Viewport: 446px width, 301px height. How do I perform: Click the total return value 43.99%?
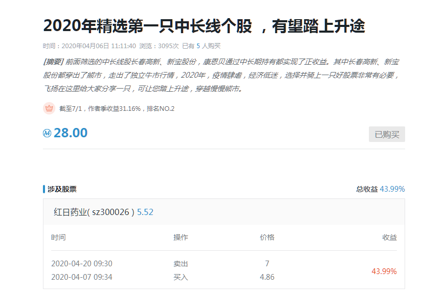pyautogui.click(x=392, y=189)
